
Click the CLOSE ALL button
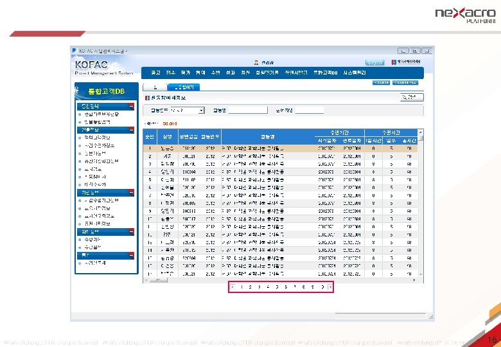(x=405, y=82)
